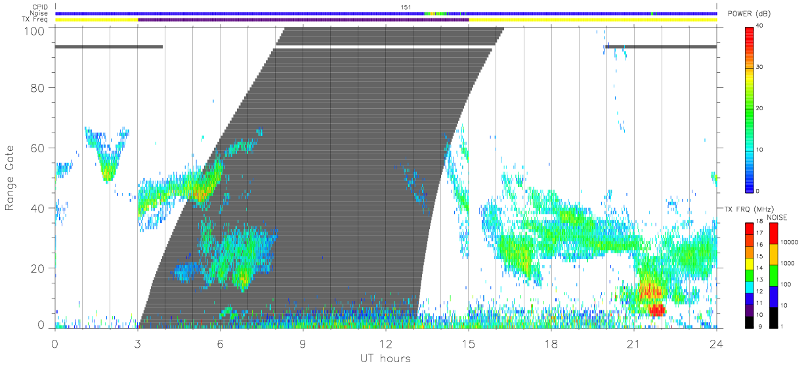The image size is (806, 372).
Task: Click noise legend value 1
Action: pos(782,326)
